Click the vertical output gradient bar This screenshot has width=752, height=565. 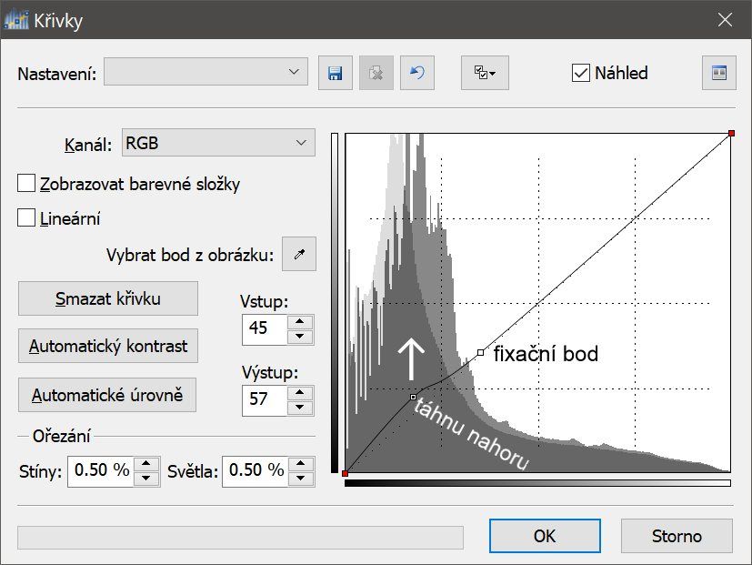(335, 303)
